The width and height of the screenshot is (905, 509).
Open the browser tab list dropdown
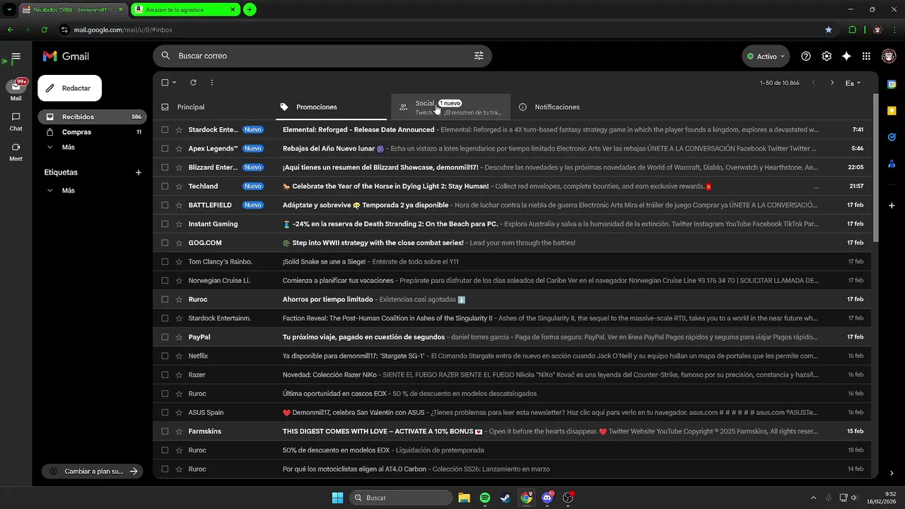click(9, 9)
